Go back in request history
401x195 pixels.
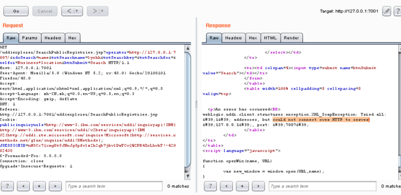69,11
